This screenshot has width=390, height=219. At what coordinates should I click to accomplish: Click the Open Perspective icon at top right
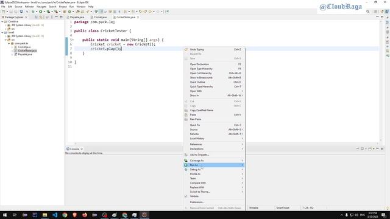point(376,12)
